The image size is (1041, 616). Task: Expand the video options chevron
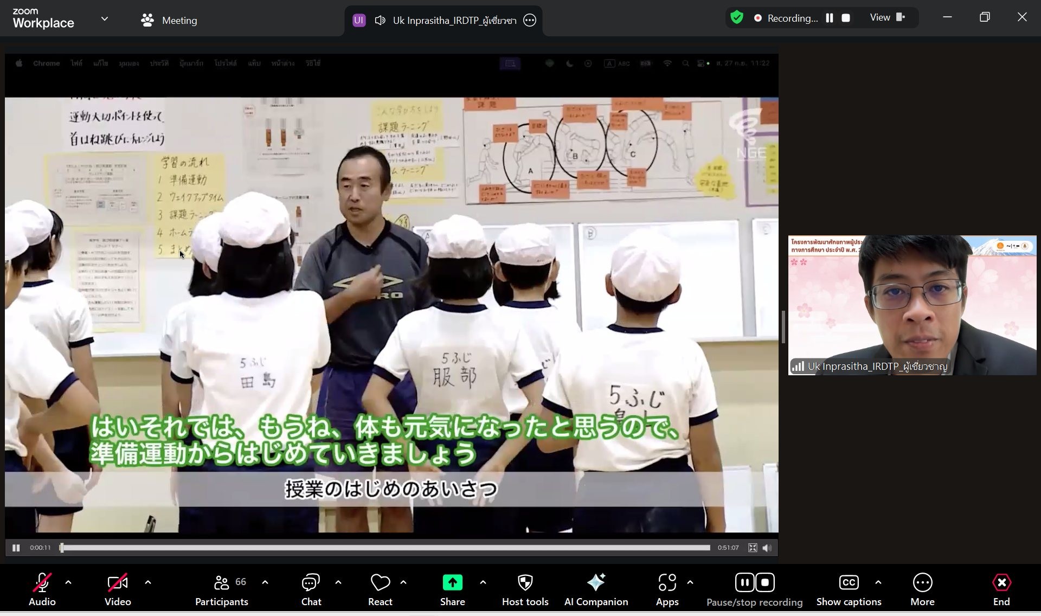pos(148,582)
